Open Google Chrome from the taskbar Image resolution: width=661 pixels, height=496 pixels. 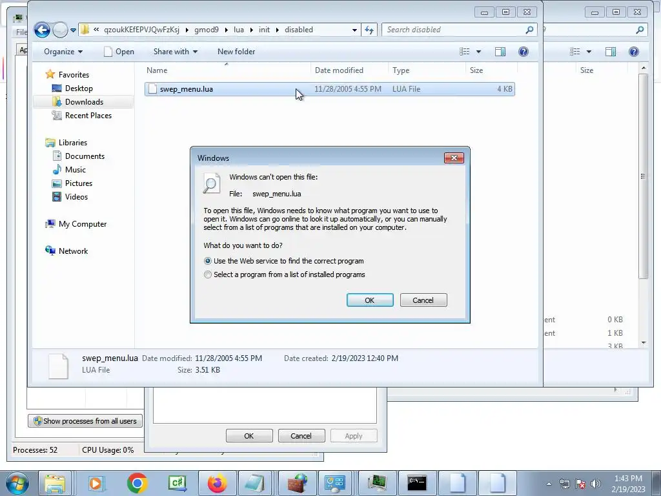pos(137,483)
